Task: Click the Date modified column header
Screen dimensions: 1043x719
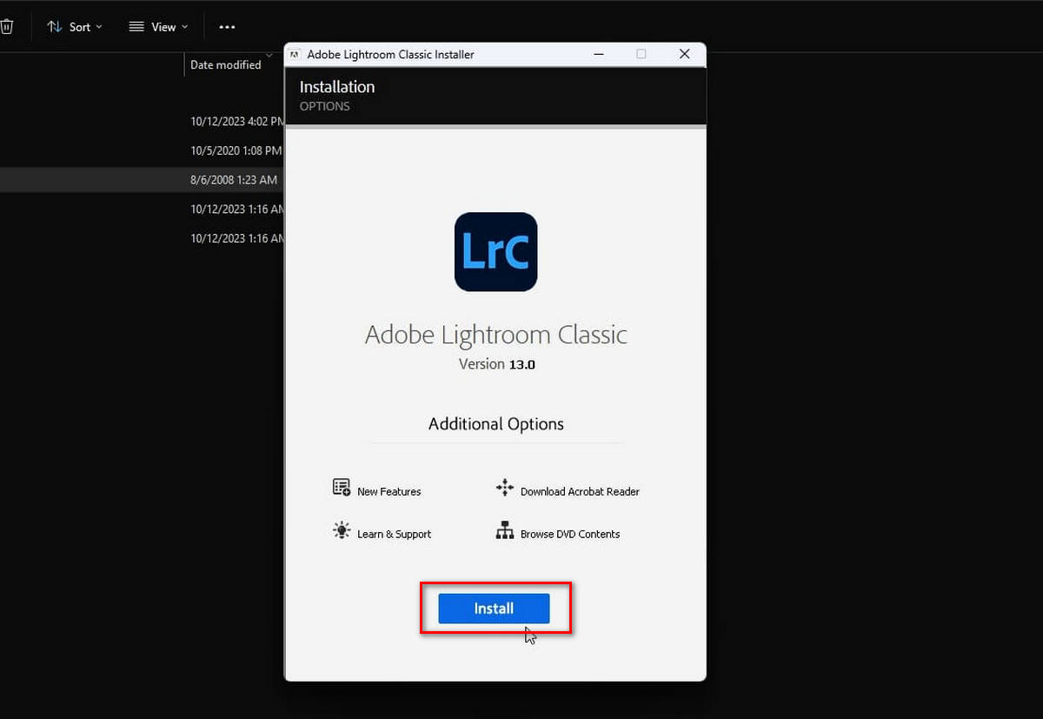Action: coord(226,64)
